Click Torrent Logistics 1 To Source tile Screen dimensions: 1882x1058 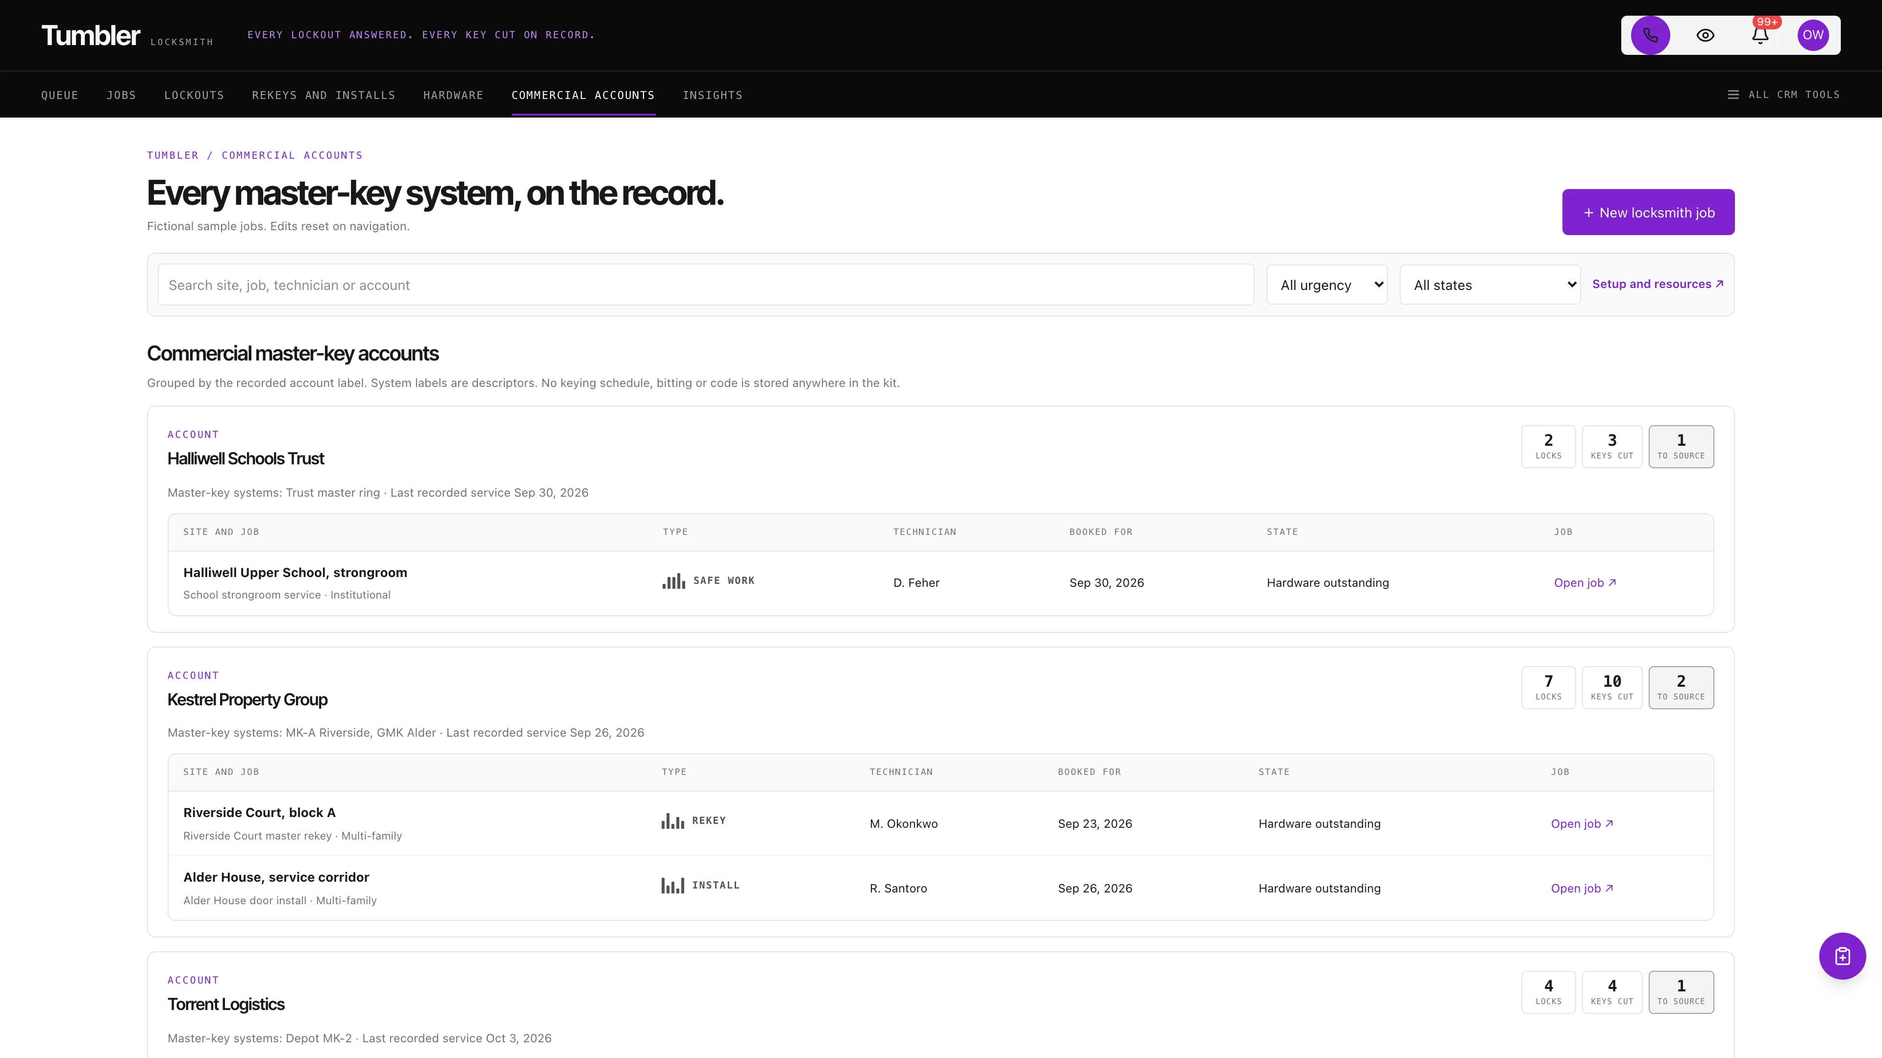[x=1681, y=992]
